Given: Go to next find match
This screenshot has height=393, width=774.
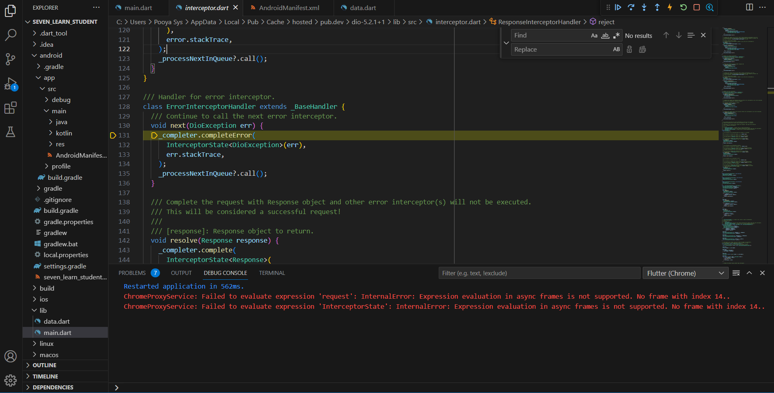Looking at the screenshot, I should [x=679, y=35].
